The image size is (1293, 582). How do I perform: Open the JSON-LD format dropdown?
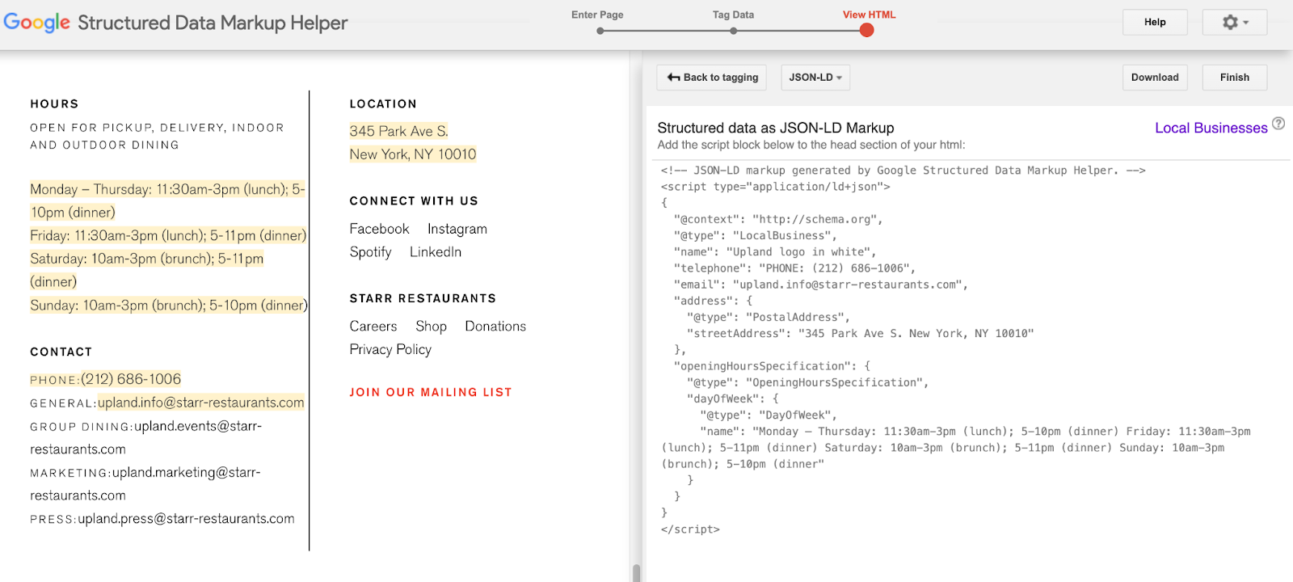815,78
